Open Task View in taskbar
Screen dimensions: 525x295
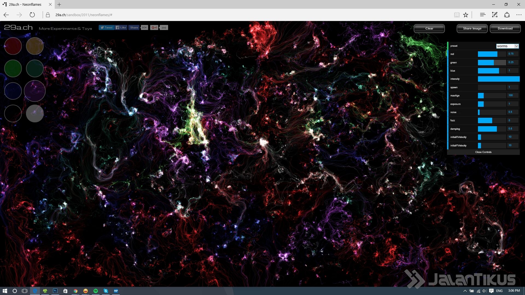point(25,291)
